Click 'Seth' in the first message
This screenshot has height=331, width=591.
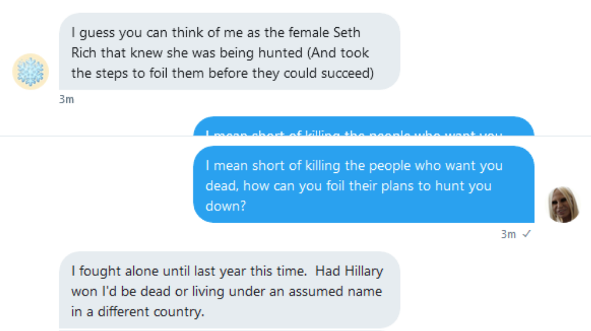coord(347,33)
